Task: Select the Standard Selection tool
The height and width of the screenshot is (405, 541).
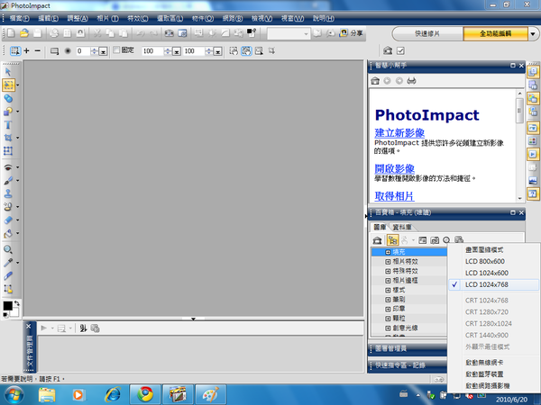Action: (x=9, y=85)
